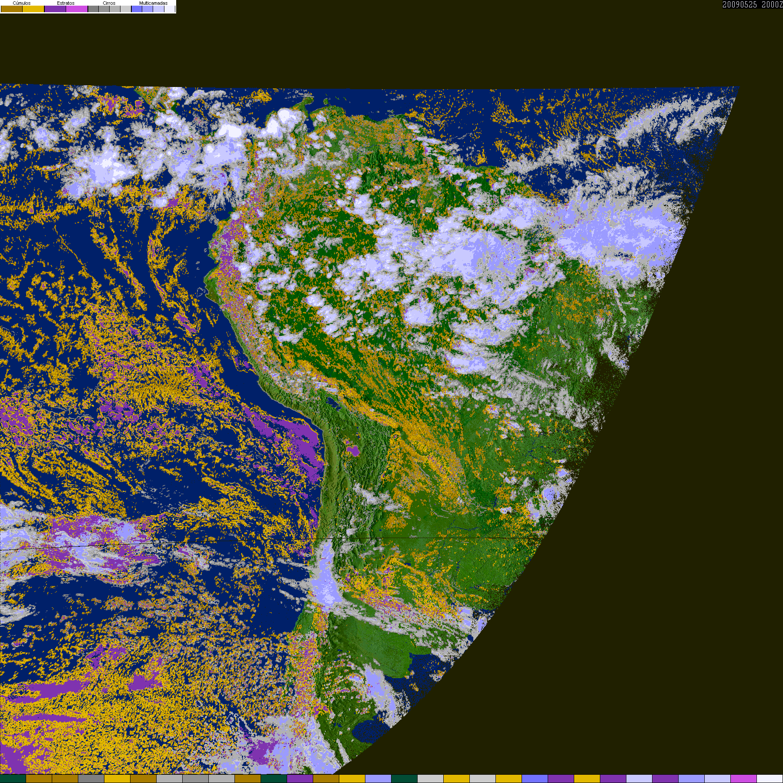Click the second grey Cirros legend swatch

pos(104,9)
